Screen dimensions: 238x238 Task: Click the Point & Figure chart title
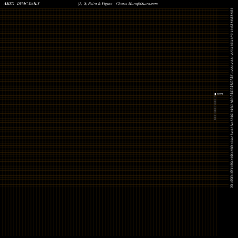[100, 4]
